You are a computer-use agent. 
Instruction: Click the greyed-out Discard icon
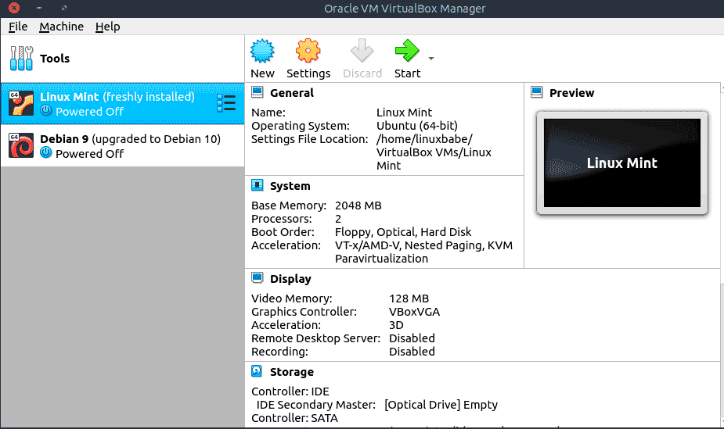362,52
